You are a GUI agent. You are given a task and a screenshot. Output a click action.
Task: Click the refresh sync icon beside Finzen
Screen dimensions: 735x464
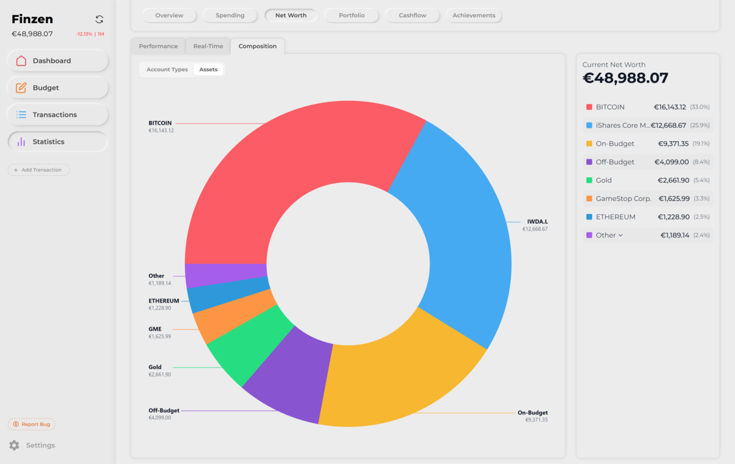(99, 20)
